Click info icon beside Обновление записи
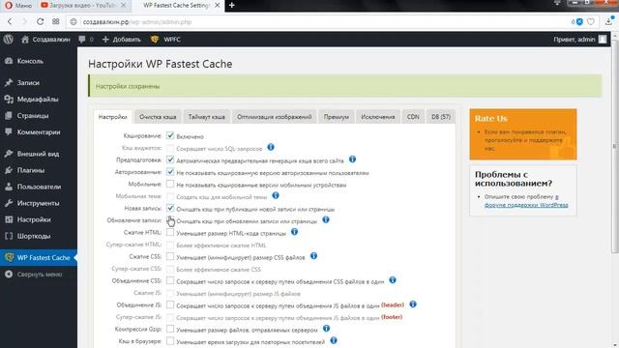 [326, 219]
